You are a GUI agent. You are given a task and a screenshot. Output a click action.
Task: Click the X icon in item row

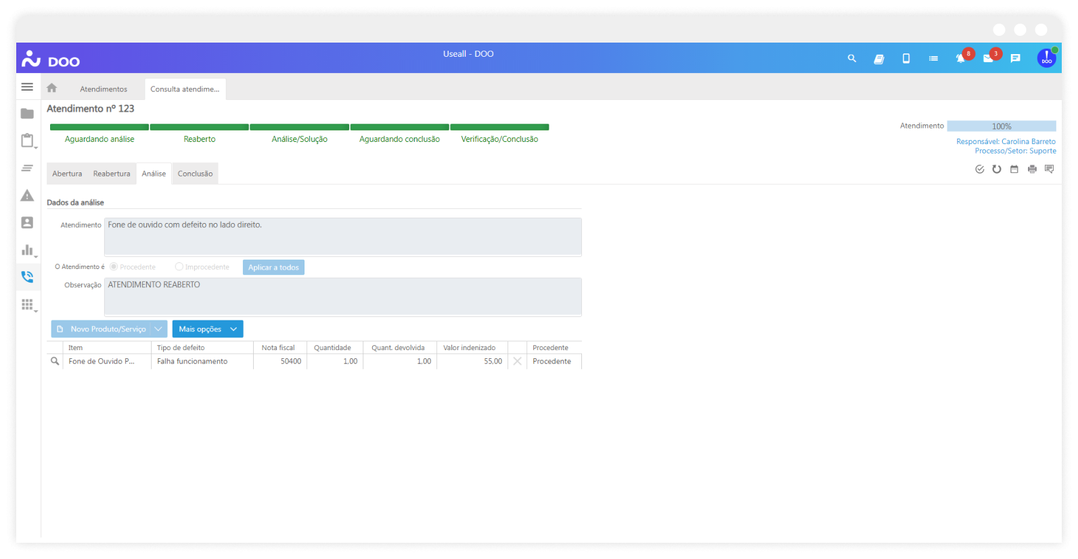[x=517, y=361]
